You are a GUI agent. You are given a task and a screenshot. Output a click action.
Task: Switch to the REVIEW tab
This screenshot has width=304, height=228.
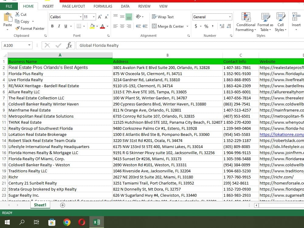(x=144, y=6)
